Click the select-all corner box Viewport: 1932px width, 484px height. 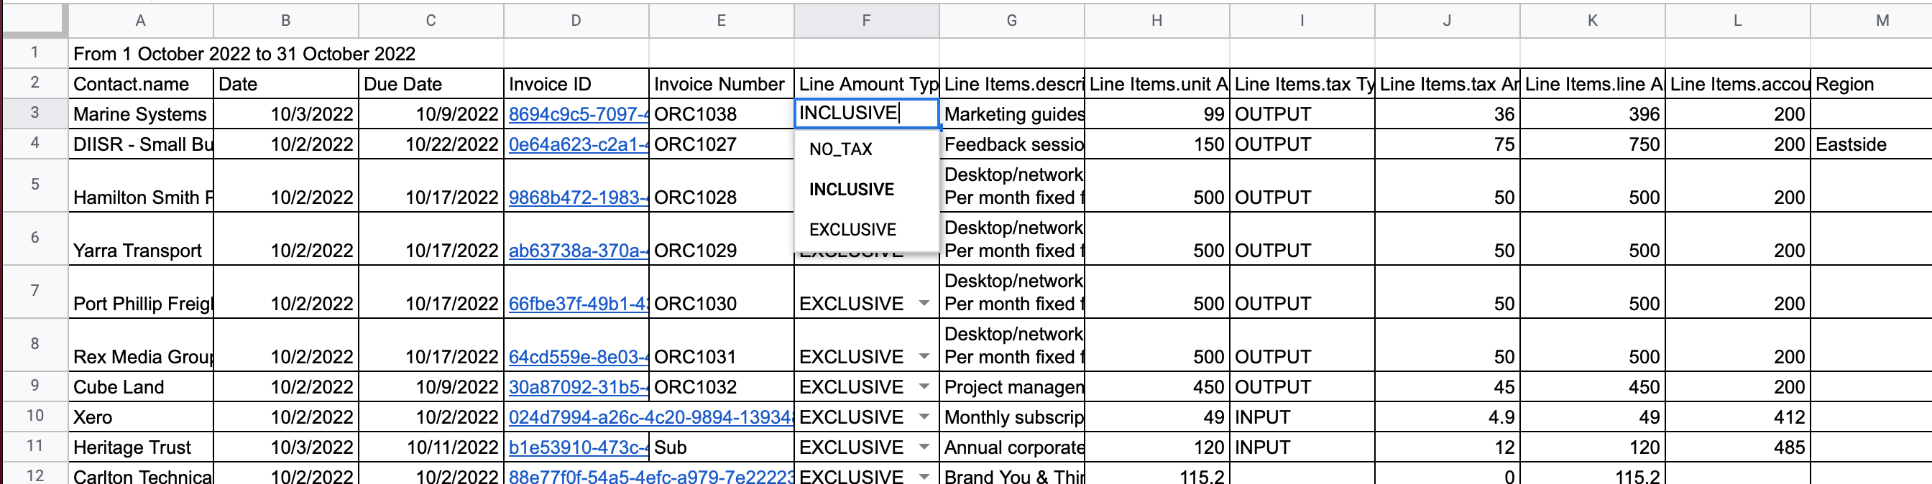[34, 19]
